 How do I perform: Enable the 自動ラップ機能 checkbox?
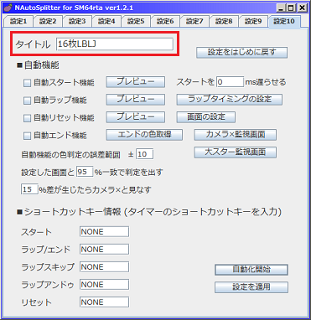[27, 101]
